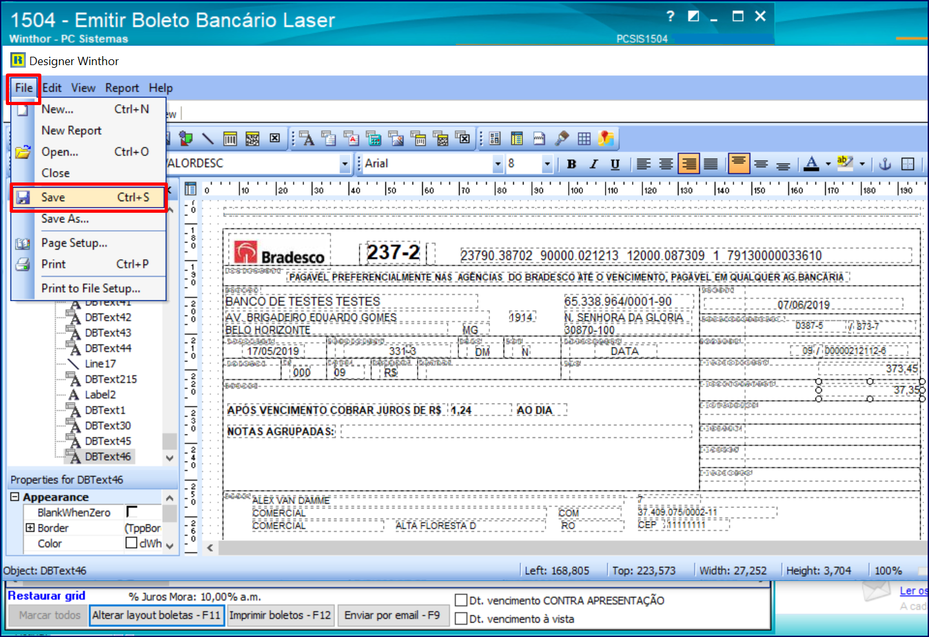Select the DBCalc component tool
The width and height of the screenshot is (929, 637).
tap(374, 138)
